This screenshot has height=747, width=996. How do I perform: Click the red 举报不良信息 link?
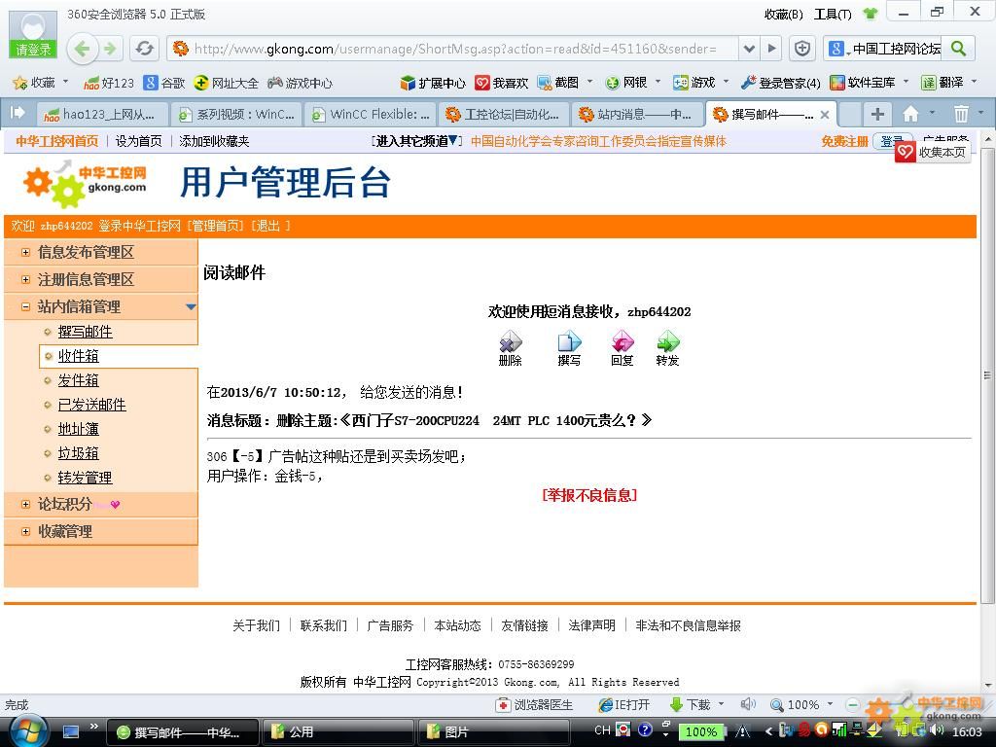(589, 495)
